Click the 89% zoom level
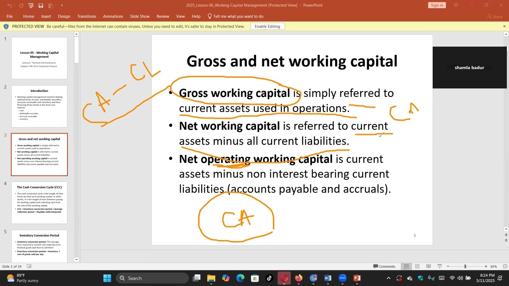 (x=493, y=267)
